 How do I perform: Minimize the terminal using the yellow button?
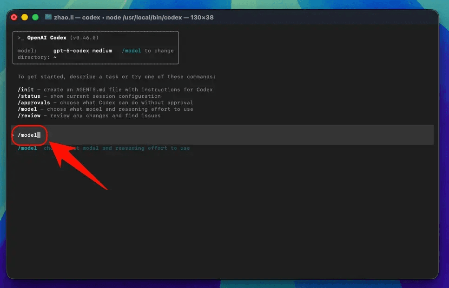pyautogui.click(x=25, y=18)
